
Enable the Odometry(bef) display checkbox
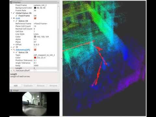(x=35, y=71)
